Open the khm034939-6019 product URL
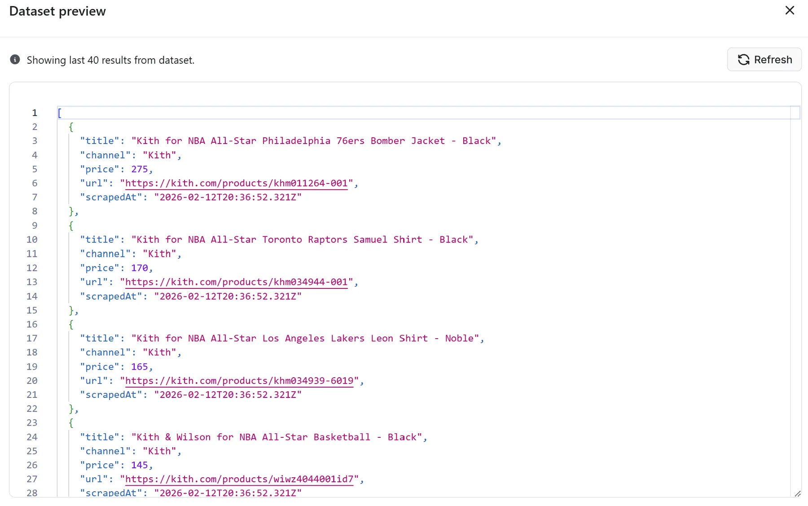 239,380
